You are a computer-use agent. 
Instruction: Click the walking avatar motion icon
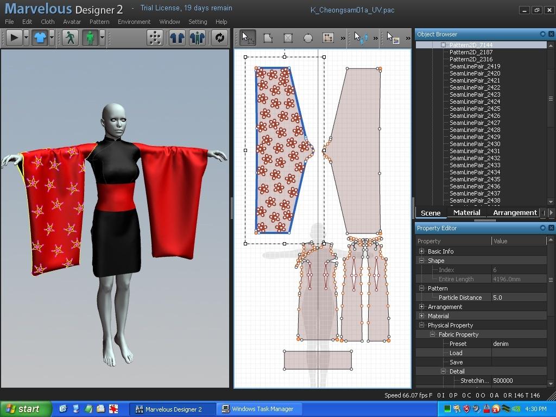point(69,37)
